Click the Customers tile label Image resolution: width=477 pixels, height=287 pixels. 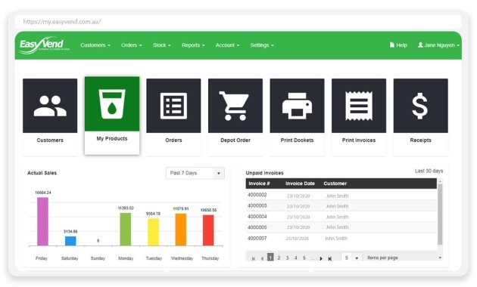(50, 140)
